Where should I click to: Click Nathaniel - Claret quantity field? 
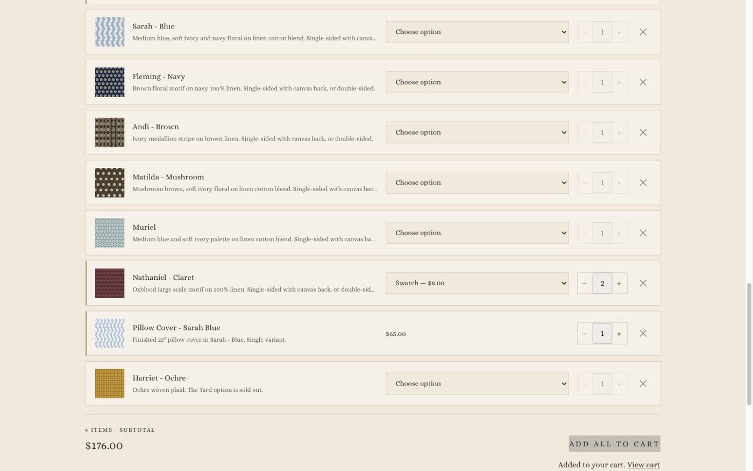602,283
